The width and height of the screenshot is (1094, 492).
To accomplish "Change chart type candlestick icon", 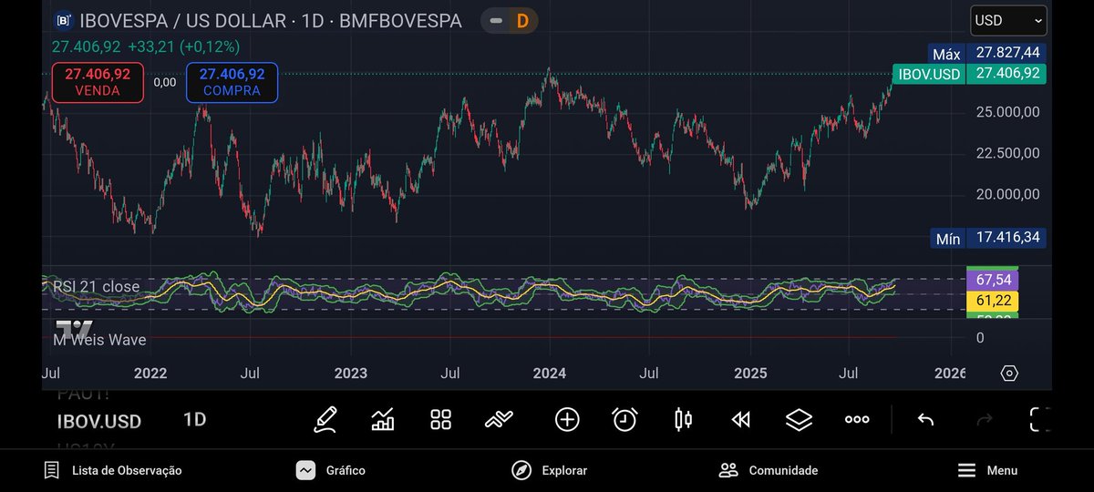I will [x=683, y=419].
